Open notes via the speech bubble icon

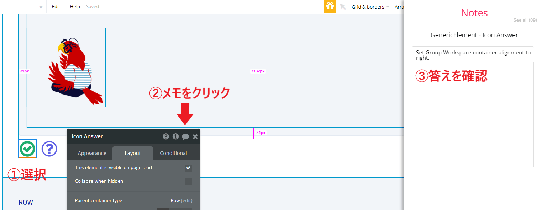point(185,136)
